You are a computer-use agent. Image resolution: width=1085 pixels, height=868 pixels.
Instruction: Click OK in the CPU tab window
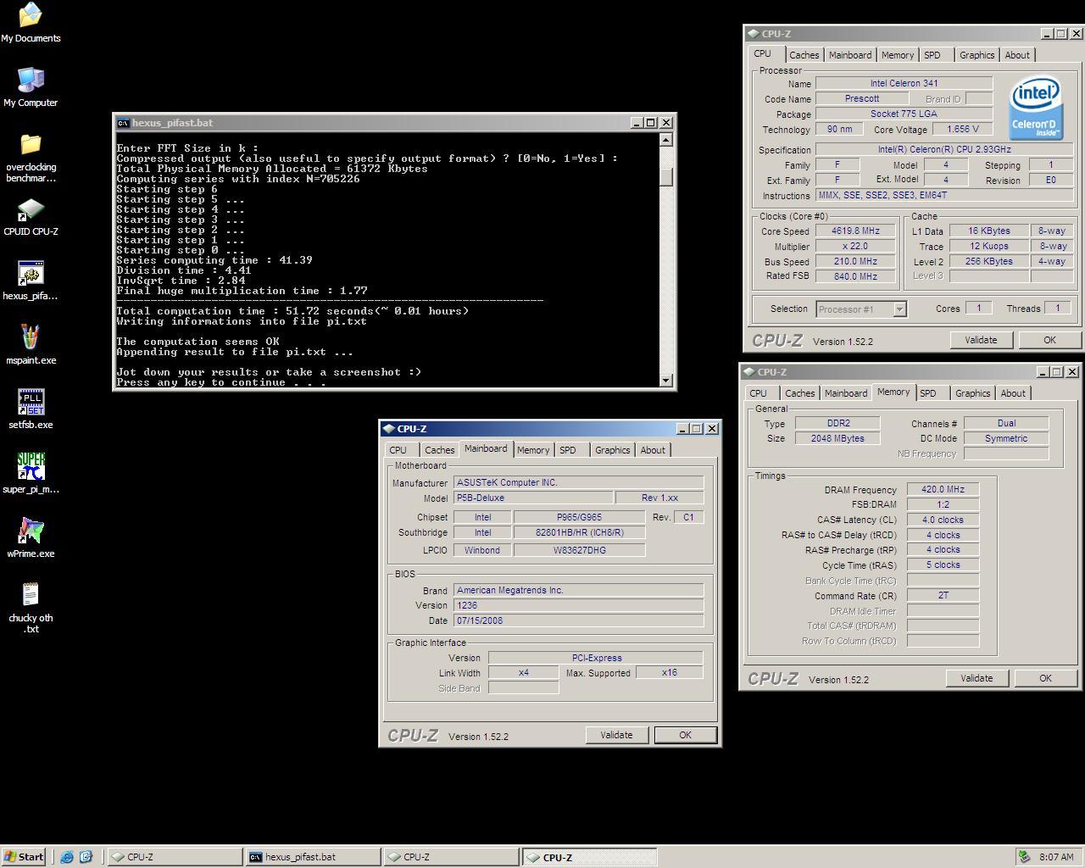click(1049, 340)
